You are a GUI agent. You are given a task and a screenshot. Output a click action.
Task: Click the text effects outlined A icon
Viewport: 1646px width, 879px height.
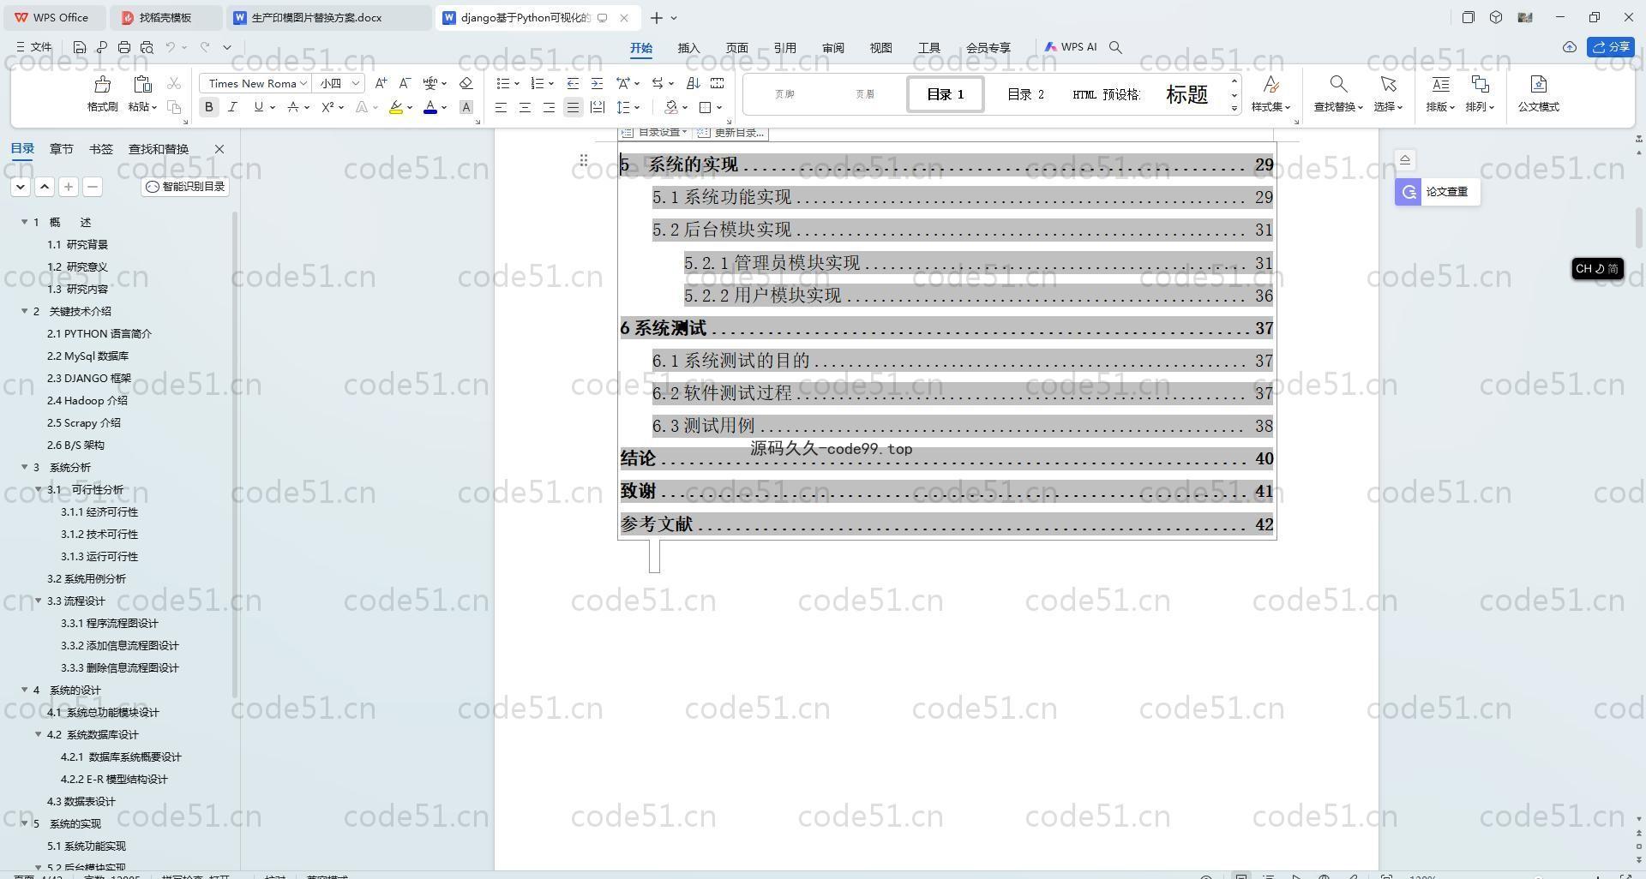pyautogui.click(x=362, y=107)
